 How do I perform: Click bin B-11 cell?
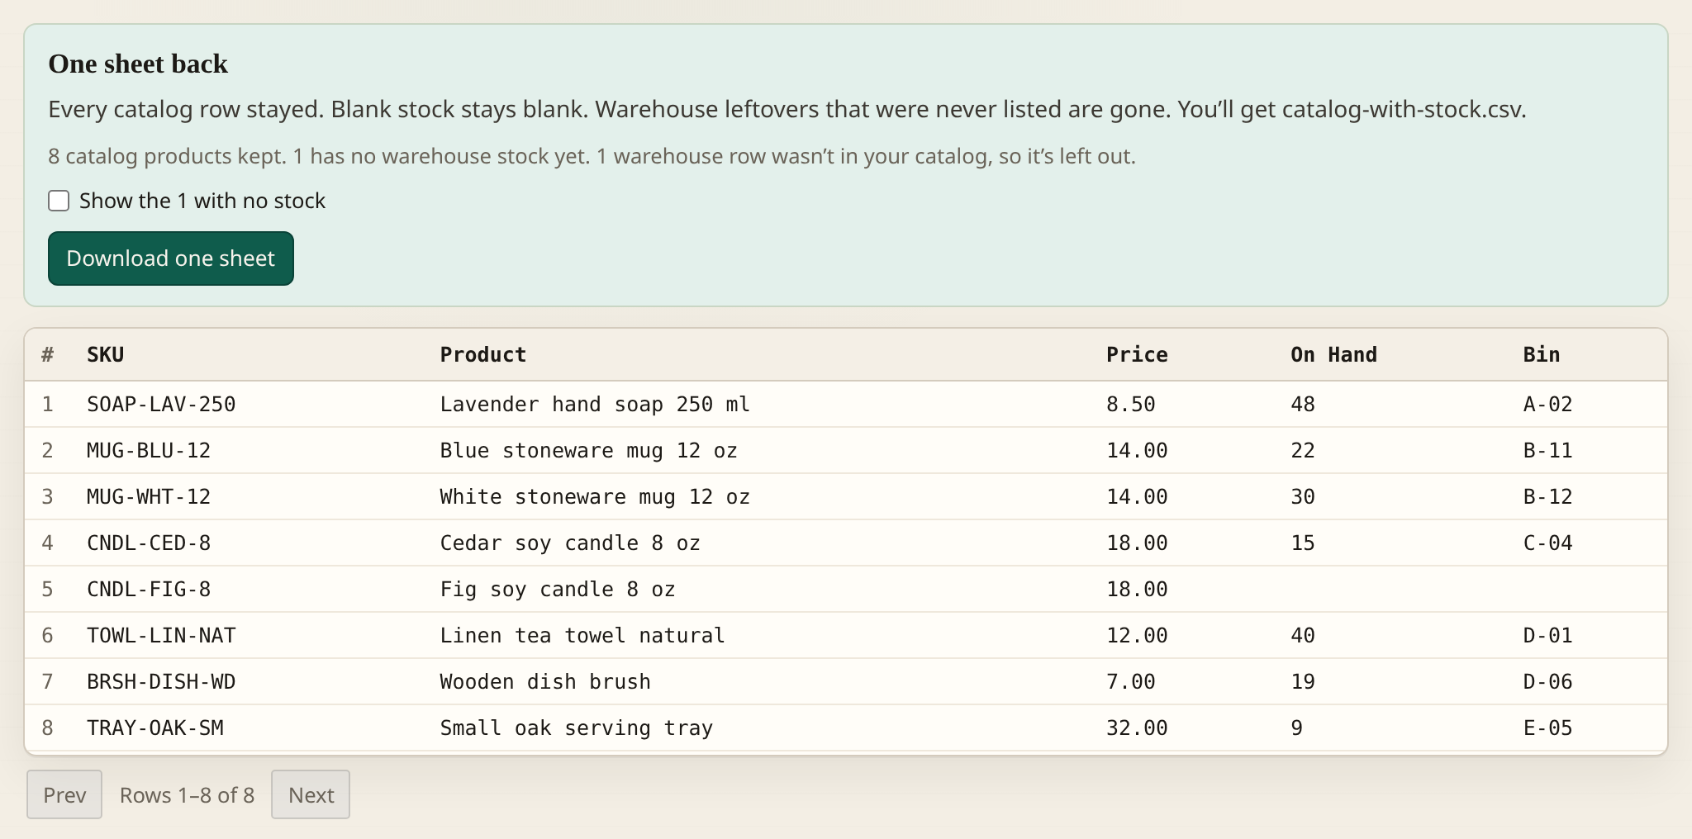pos(1547,451)
